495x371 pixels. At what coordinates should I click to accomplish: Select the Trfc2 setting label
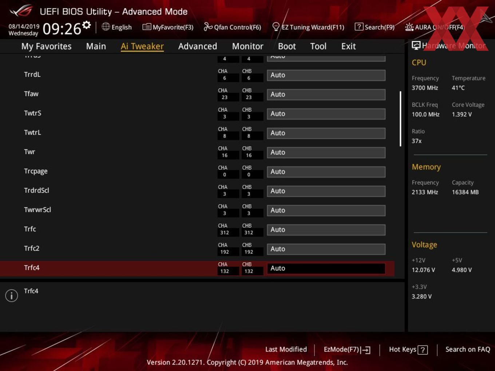coord(32,248)
